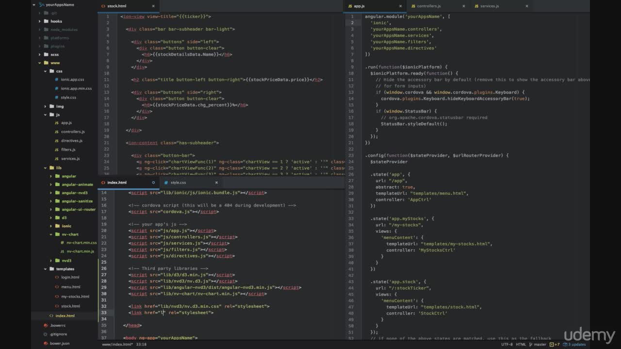Screen dimensions: 621x349
Task: Change the UTF-8 file encoding
Action: point(507,345)
